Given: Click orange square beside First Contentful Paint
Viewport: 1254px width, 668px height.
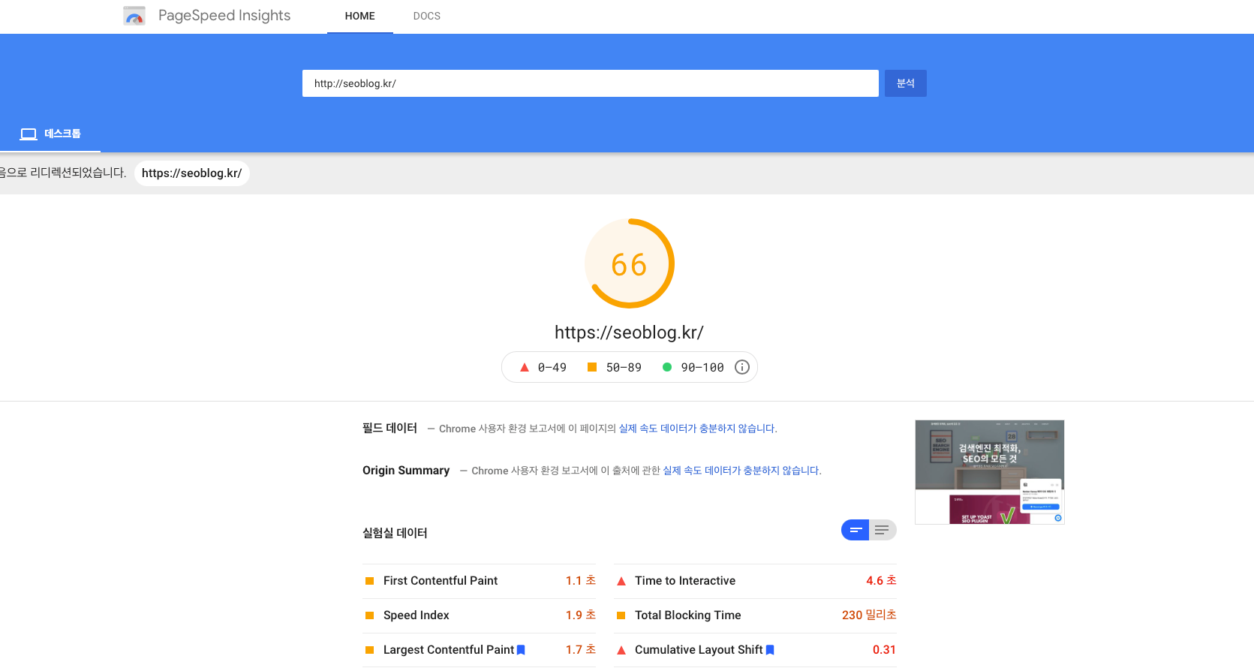Looking at the screenshot, I should tap(369, 581).
